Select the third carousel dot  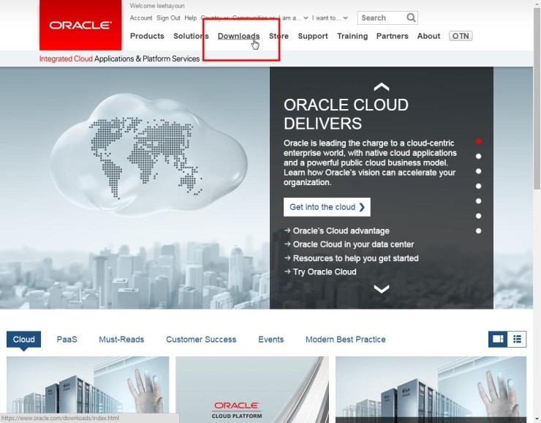tap(478, 171)
